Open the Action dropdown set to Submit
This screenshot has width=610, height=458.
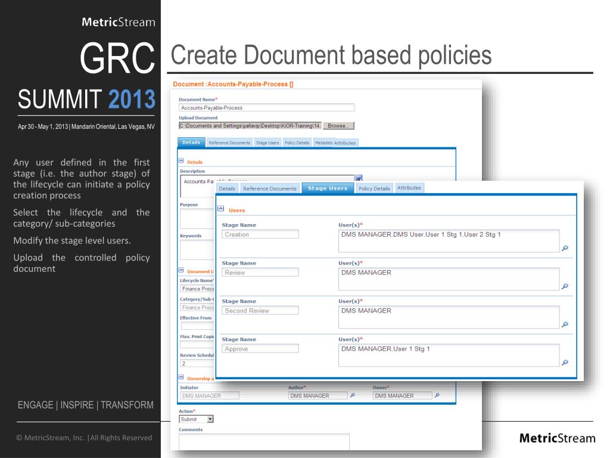pyautogui.click(x=196, y=419)
